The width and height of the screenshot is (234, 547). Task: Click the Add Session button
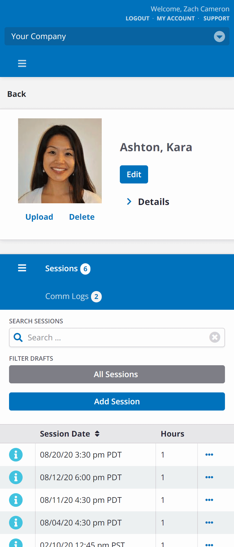pyautogui.click(x=117, y=401)
